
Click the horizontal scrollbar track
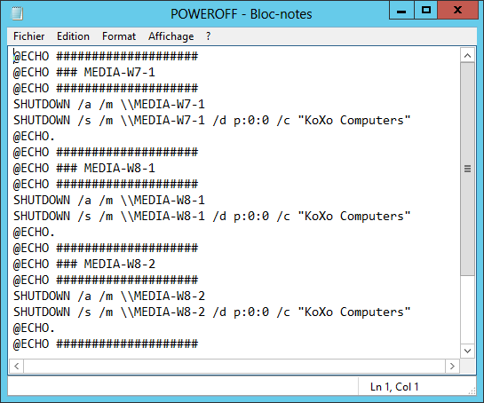pyautogui.click(x=234, y=367)
